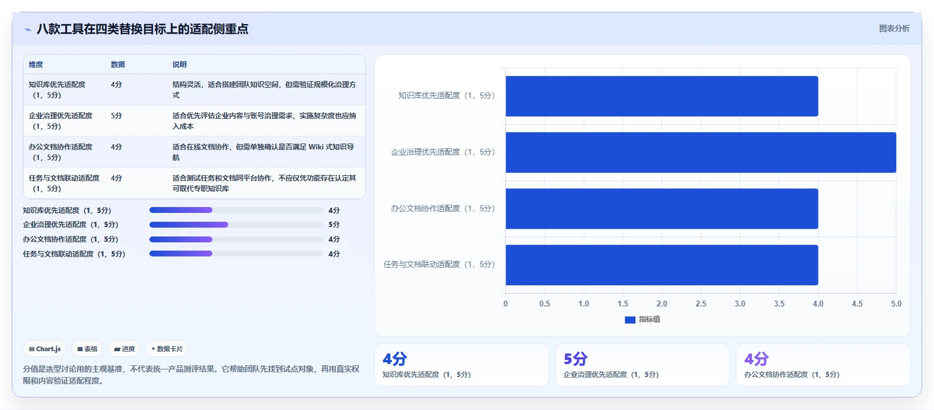
Task: Click description starting 适合测试任务和文档同平台协作
Action: pyautogui.click(x=264, y=184)
